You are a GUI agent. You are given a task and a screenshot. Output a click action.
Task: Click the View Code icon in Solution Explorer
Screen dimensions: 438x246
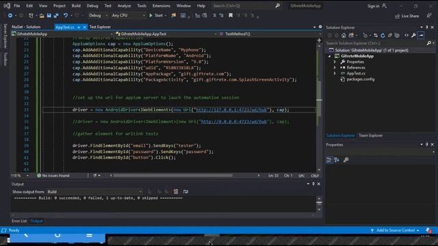pos(407,36)
